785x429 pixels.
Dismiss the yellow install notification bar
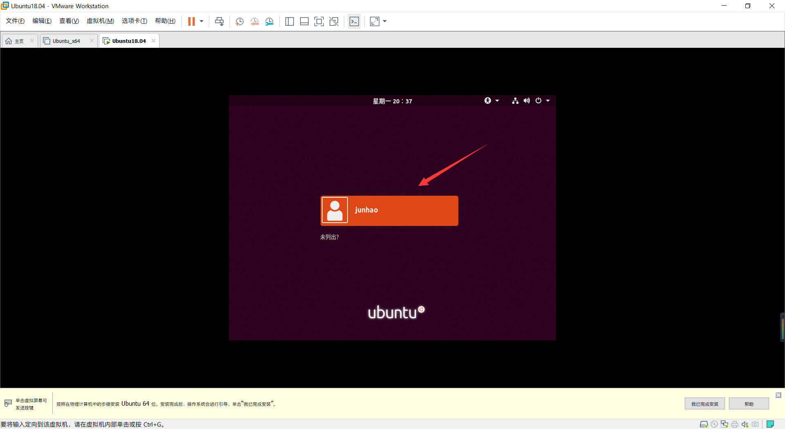(x=778, y=395)
